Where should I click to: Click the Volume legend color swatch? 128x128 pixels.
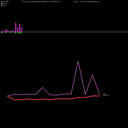click(x=2, y=3)
